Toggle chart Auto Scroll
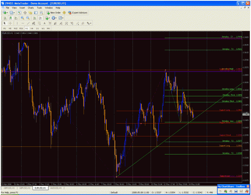Viewport: 251px width, 195px height. (35, 18)
